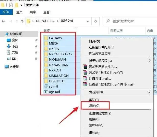
Task: Sort by the 名称 column header
Action: tap(47, 30)
